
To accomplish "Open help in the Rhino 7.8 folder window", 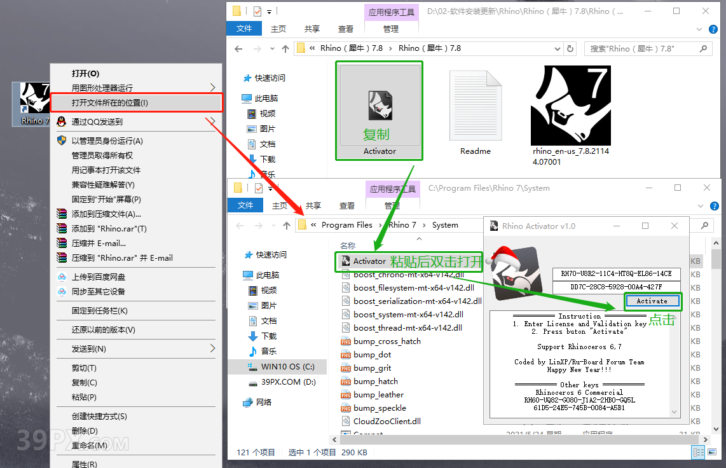I will coord(713,29).
